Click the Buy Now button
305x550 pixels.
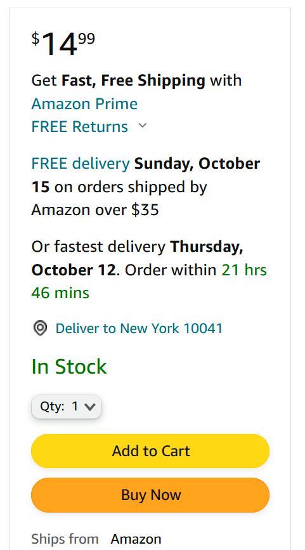[x=150, y=495]
